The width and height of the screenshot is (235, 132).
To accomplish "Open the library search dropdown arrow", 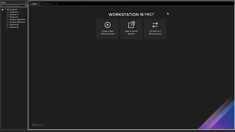I will point(26,6).
